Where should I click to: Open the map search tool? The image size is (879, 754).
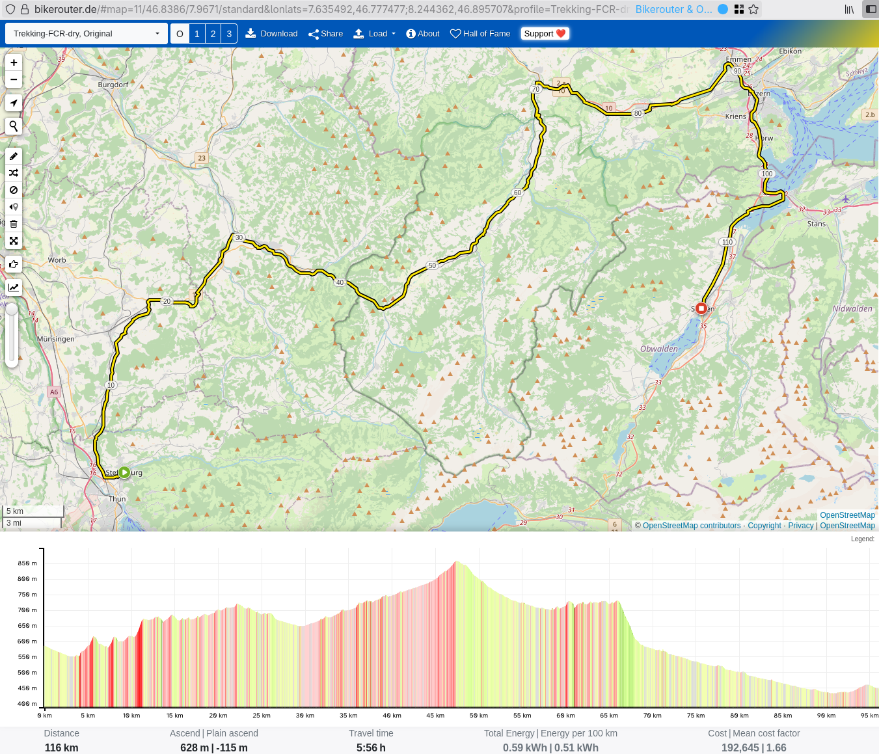[14, 126]
